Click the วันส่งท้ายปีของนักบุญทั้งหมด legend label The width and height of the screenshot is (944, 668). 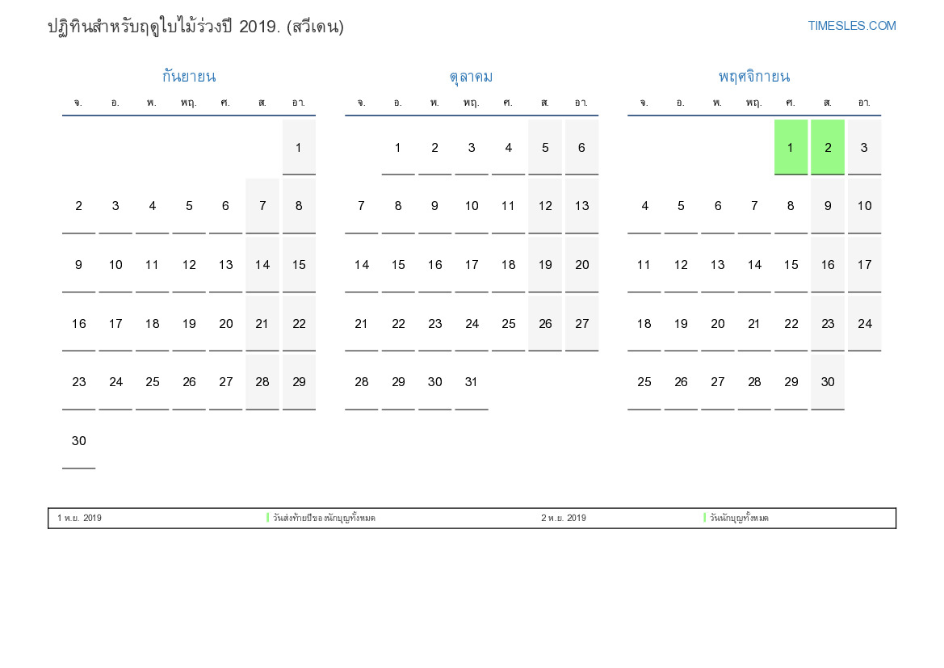click(324, 518)
